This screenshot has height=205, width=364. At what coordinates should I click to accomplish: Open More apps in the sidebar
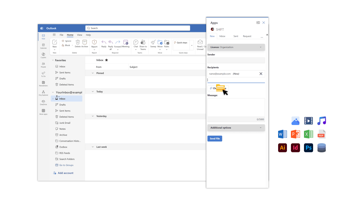(x=43, y=112)
